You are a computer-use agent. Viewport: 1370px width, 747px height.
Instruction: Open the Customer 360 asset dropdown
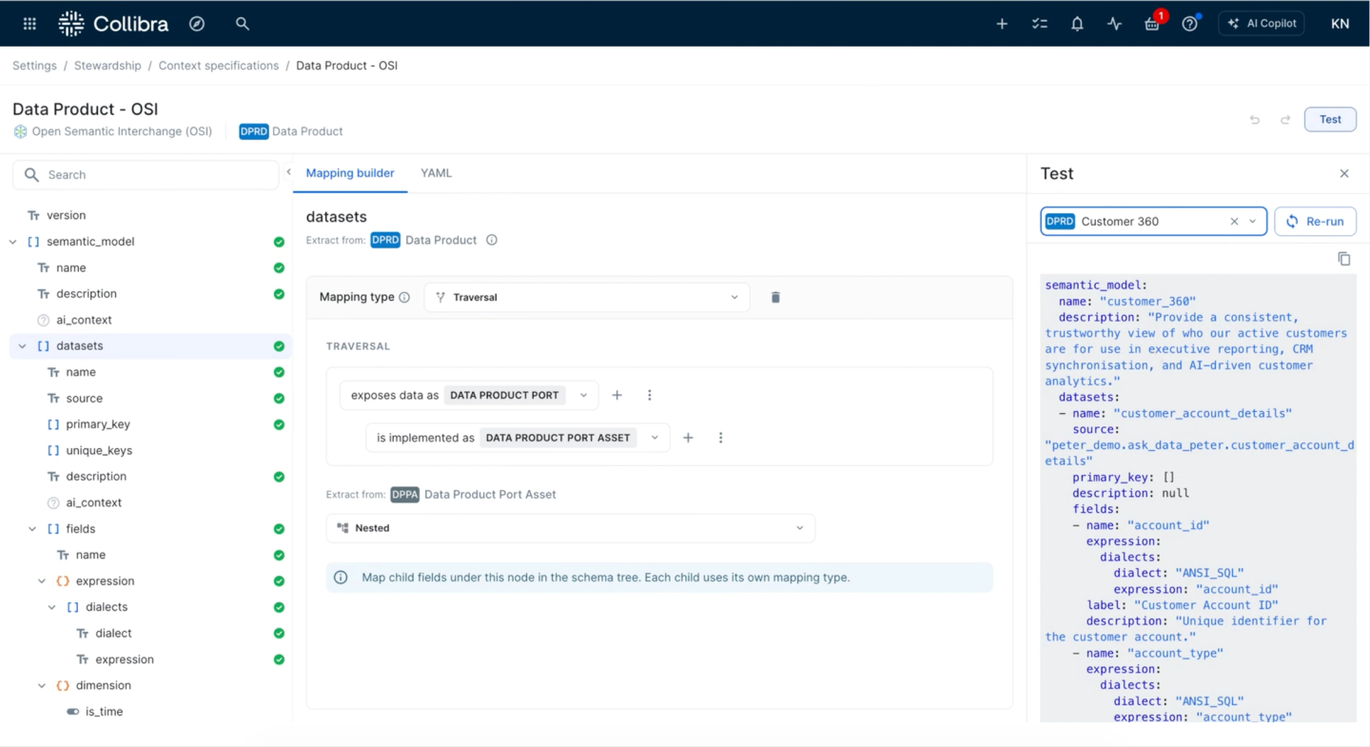click(x=1253, y=222)
